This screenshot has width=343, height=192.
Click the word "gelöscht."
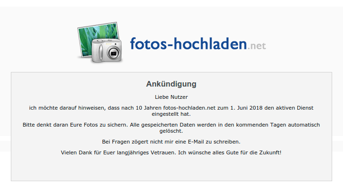[x=171, y=131]
